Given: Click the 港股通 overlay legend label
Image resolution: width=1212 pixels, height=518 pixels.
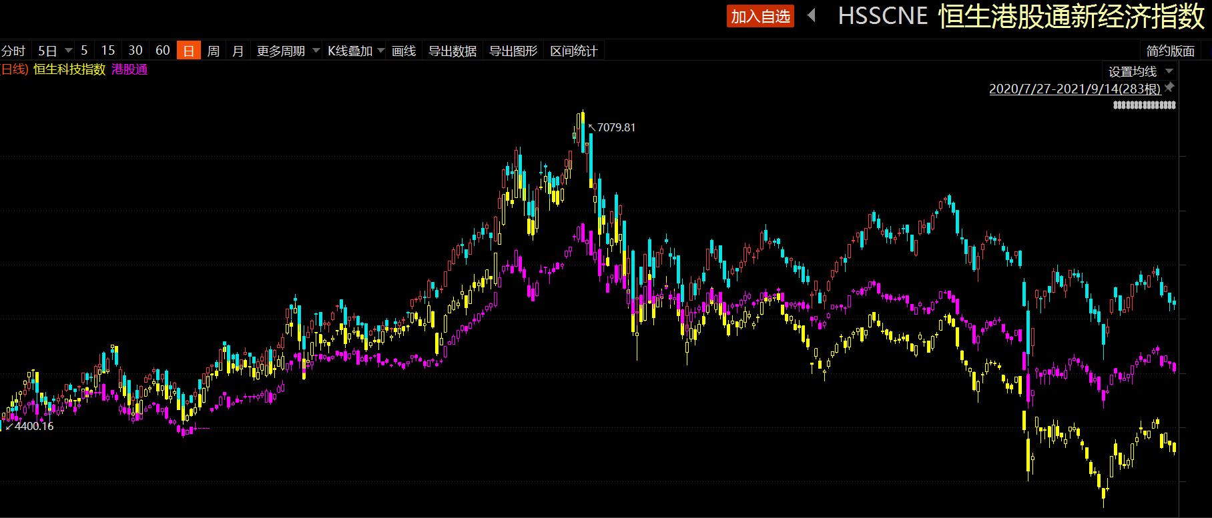Looking at the screenshot, I should pyautogui.click(x=129, y=69).
